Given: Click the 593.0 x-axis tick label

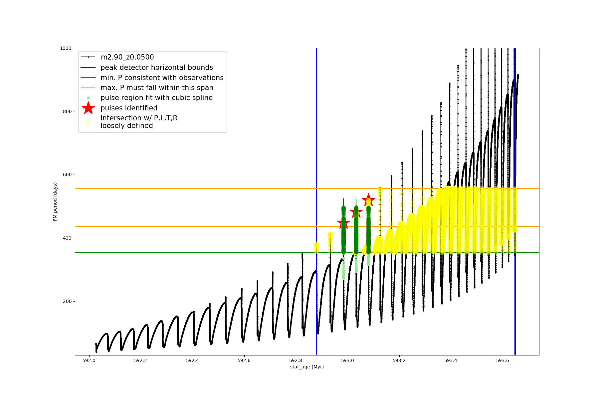Looking at the screenshot, I should pyautogui.click(x=347, y=360).
